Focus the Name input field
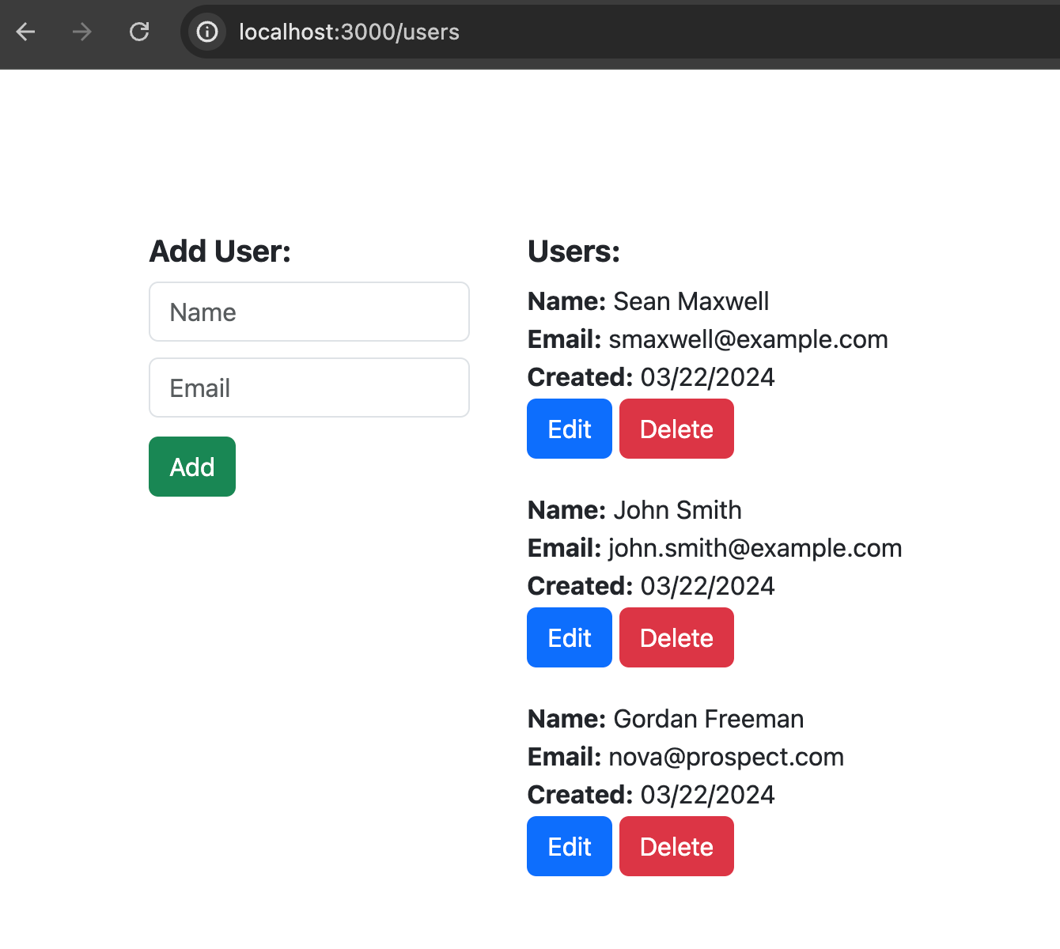The width and height of the screenshot is (1060, 949). pyautogui.click(x=309, y=312)
